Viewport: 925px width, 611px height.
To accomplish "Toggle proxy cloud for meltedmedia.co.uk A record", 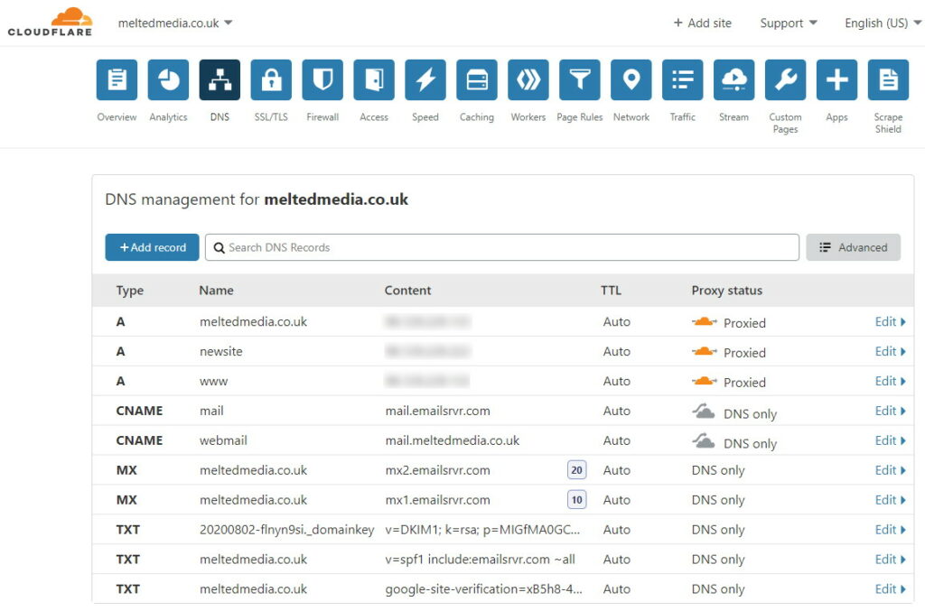I will tap(705, 321).
